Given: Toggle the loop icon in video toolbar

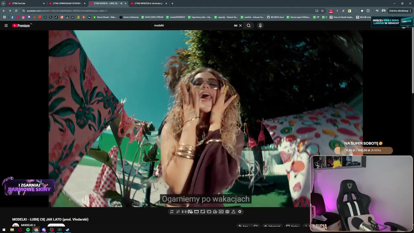Looking at the screenshot, I should click(x=172, y=212).
